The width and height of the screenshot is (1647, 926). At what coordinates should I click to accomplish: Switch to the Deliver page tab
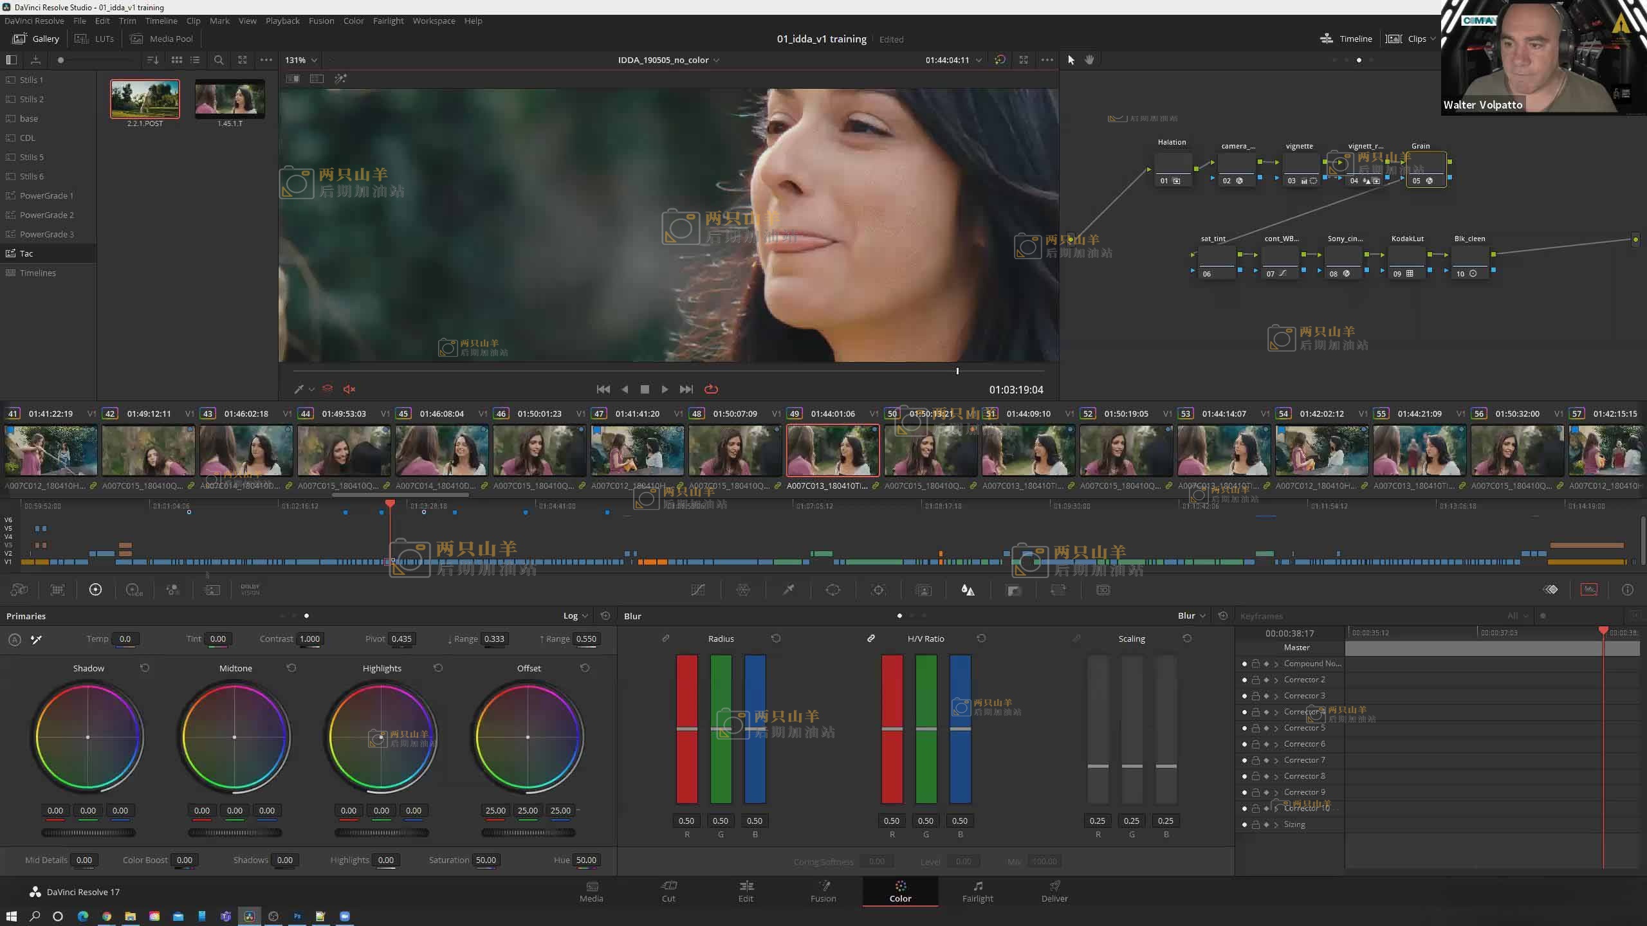pos(1054,891)
